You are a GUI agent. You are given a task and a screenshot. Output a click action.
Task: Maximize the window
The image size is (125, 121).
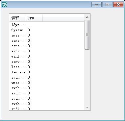107,5
